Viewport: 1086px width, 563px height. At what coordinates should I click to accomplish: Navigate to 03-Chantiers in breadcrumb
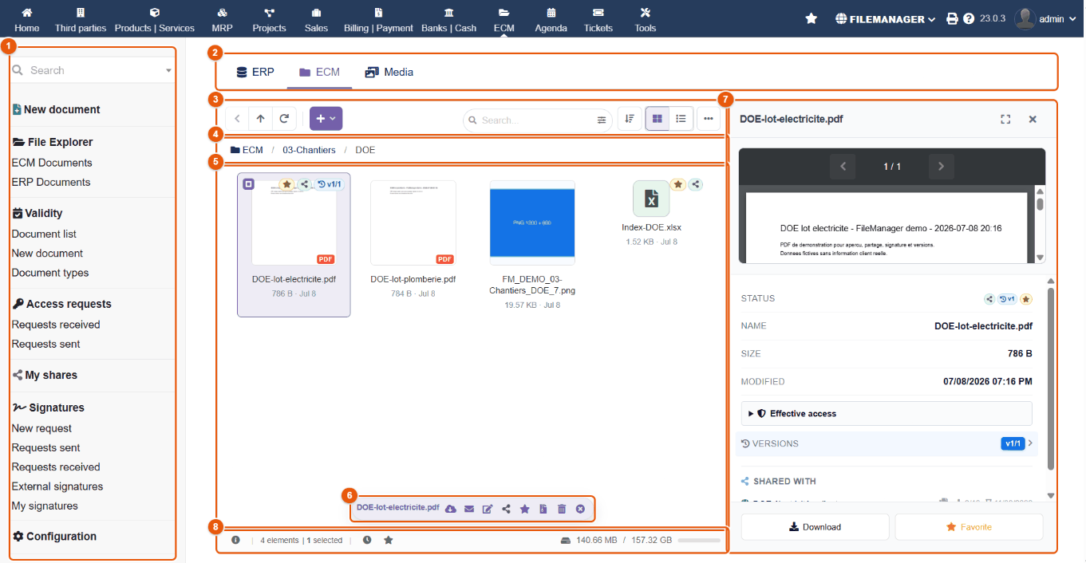tap(309, 150)
